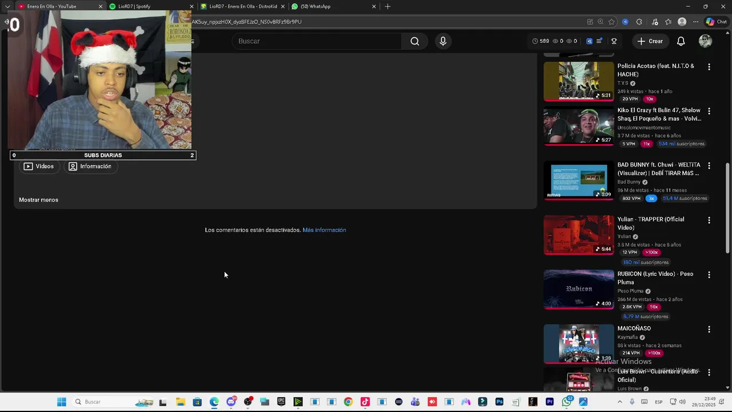Open Photoshop from the taskbar
Screen dimensions: 732x412
click(499, 402)
